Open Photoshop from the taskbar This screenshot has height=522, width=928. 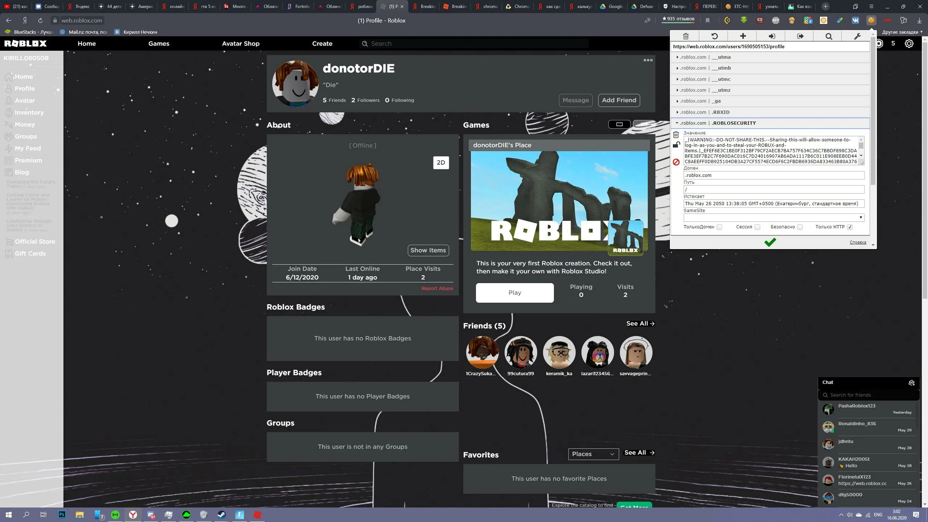click(x=62, y=514)
